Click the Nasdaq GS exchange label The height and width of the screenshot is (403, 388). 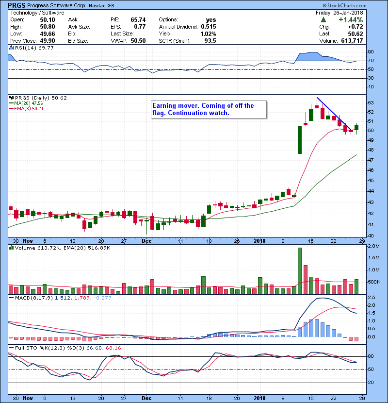[x=102, y=6]
